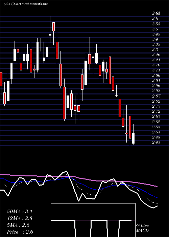The width and height of the screenshot is (169, 237).
Task: Select the 3.6 price axis label
Action: pyautogui.click(x=155, y=19)
